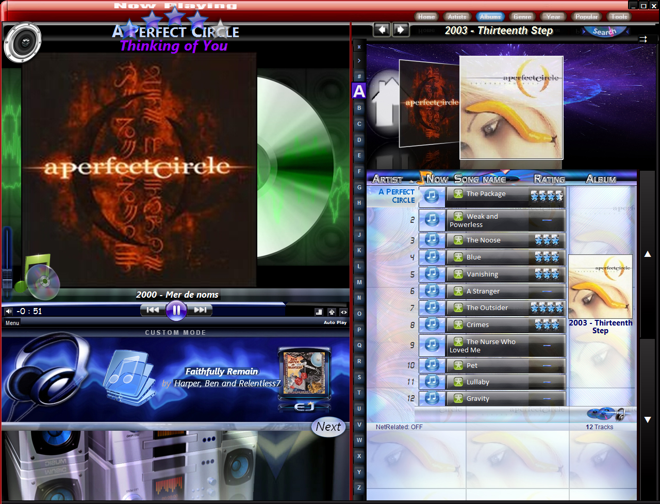Click the Thirteenth Step thumbnail in Album column
The height and width of the screenshot is (504, 660).
point(600,286)
